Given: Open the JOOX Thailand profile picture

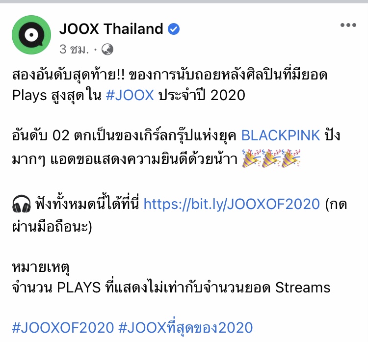Looking at the screenshot, I should point(31,35).
